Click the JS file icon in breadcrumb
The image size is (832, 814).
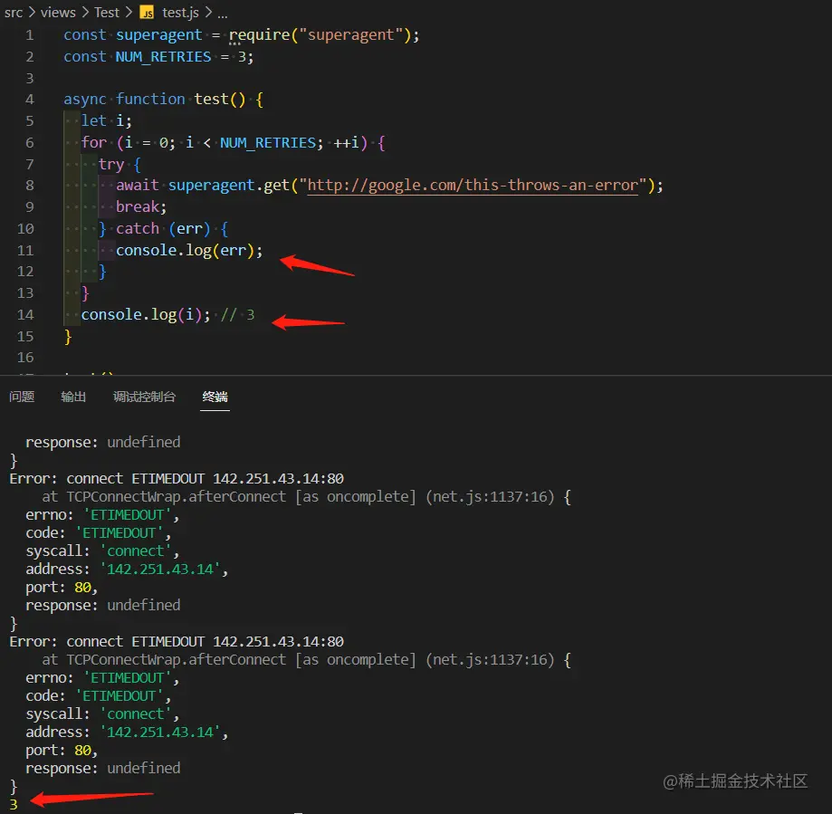point(147,13)
